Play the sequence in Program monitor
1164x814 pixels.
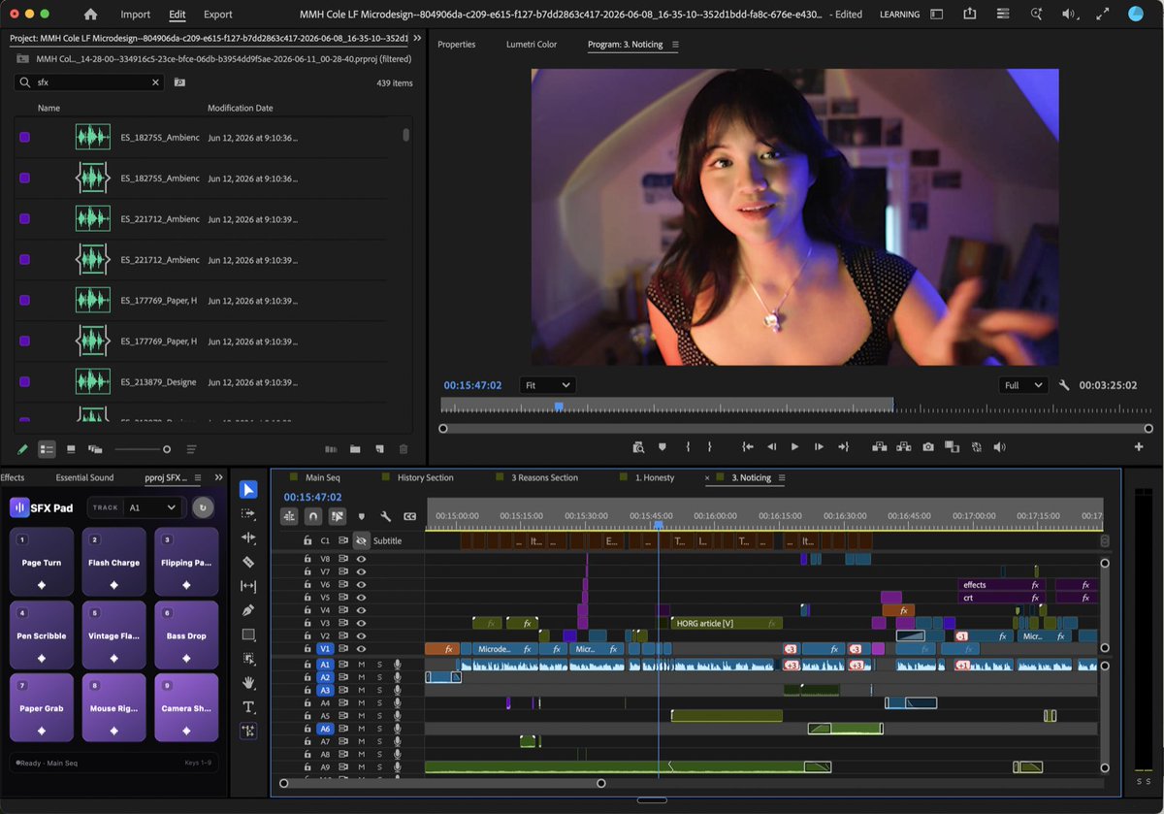point(794,447)
